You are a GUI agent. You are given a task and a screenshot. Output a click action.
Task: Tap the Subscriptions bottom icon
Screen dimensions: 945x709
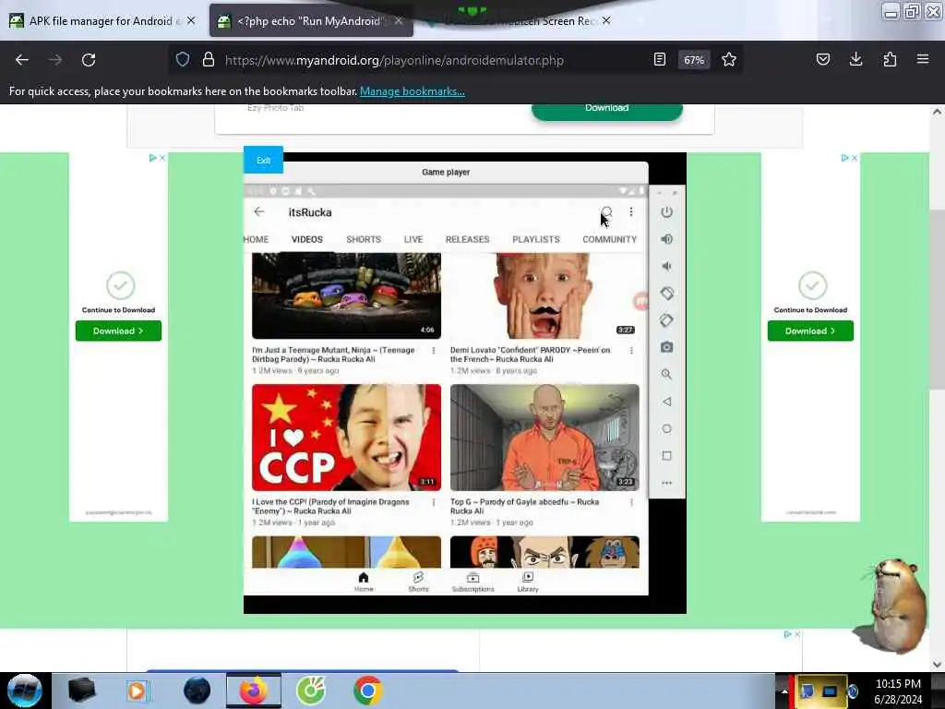point(473,582)
